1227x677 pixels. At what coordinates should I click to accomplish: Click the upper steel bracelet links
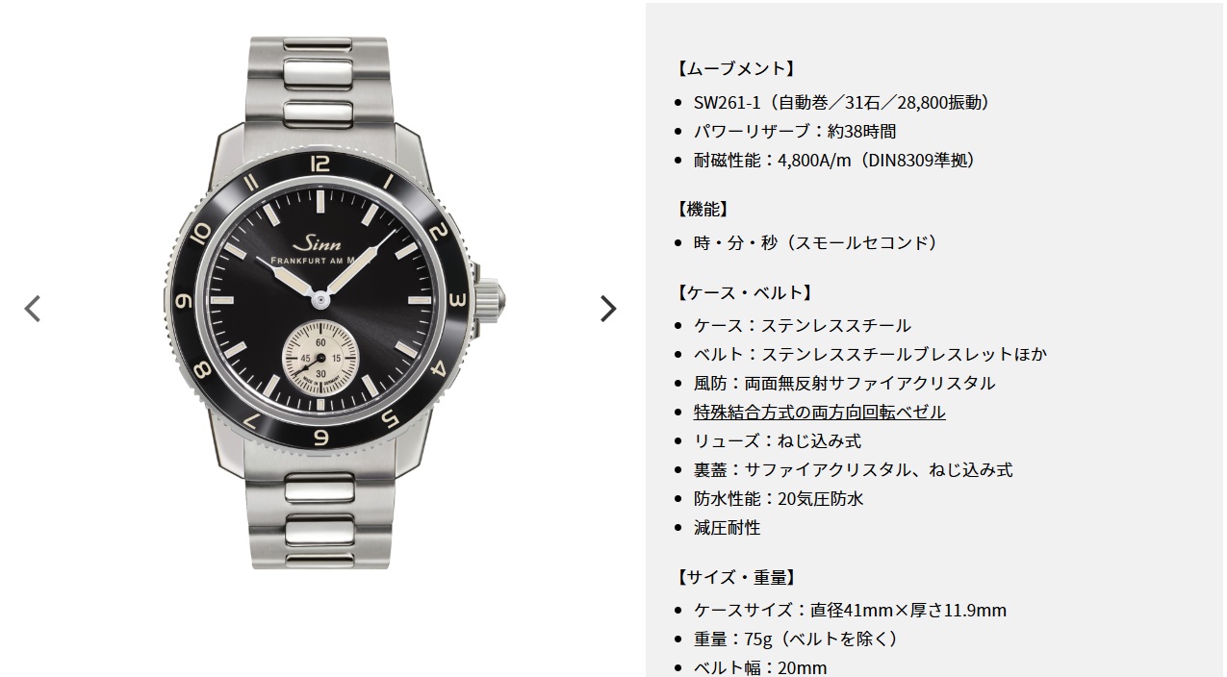pyautogui.click(x=320, y=81)
